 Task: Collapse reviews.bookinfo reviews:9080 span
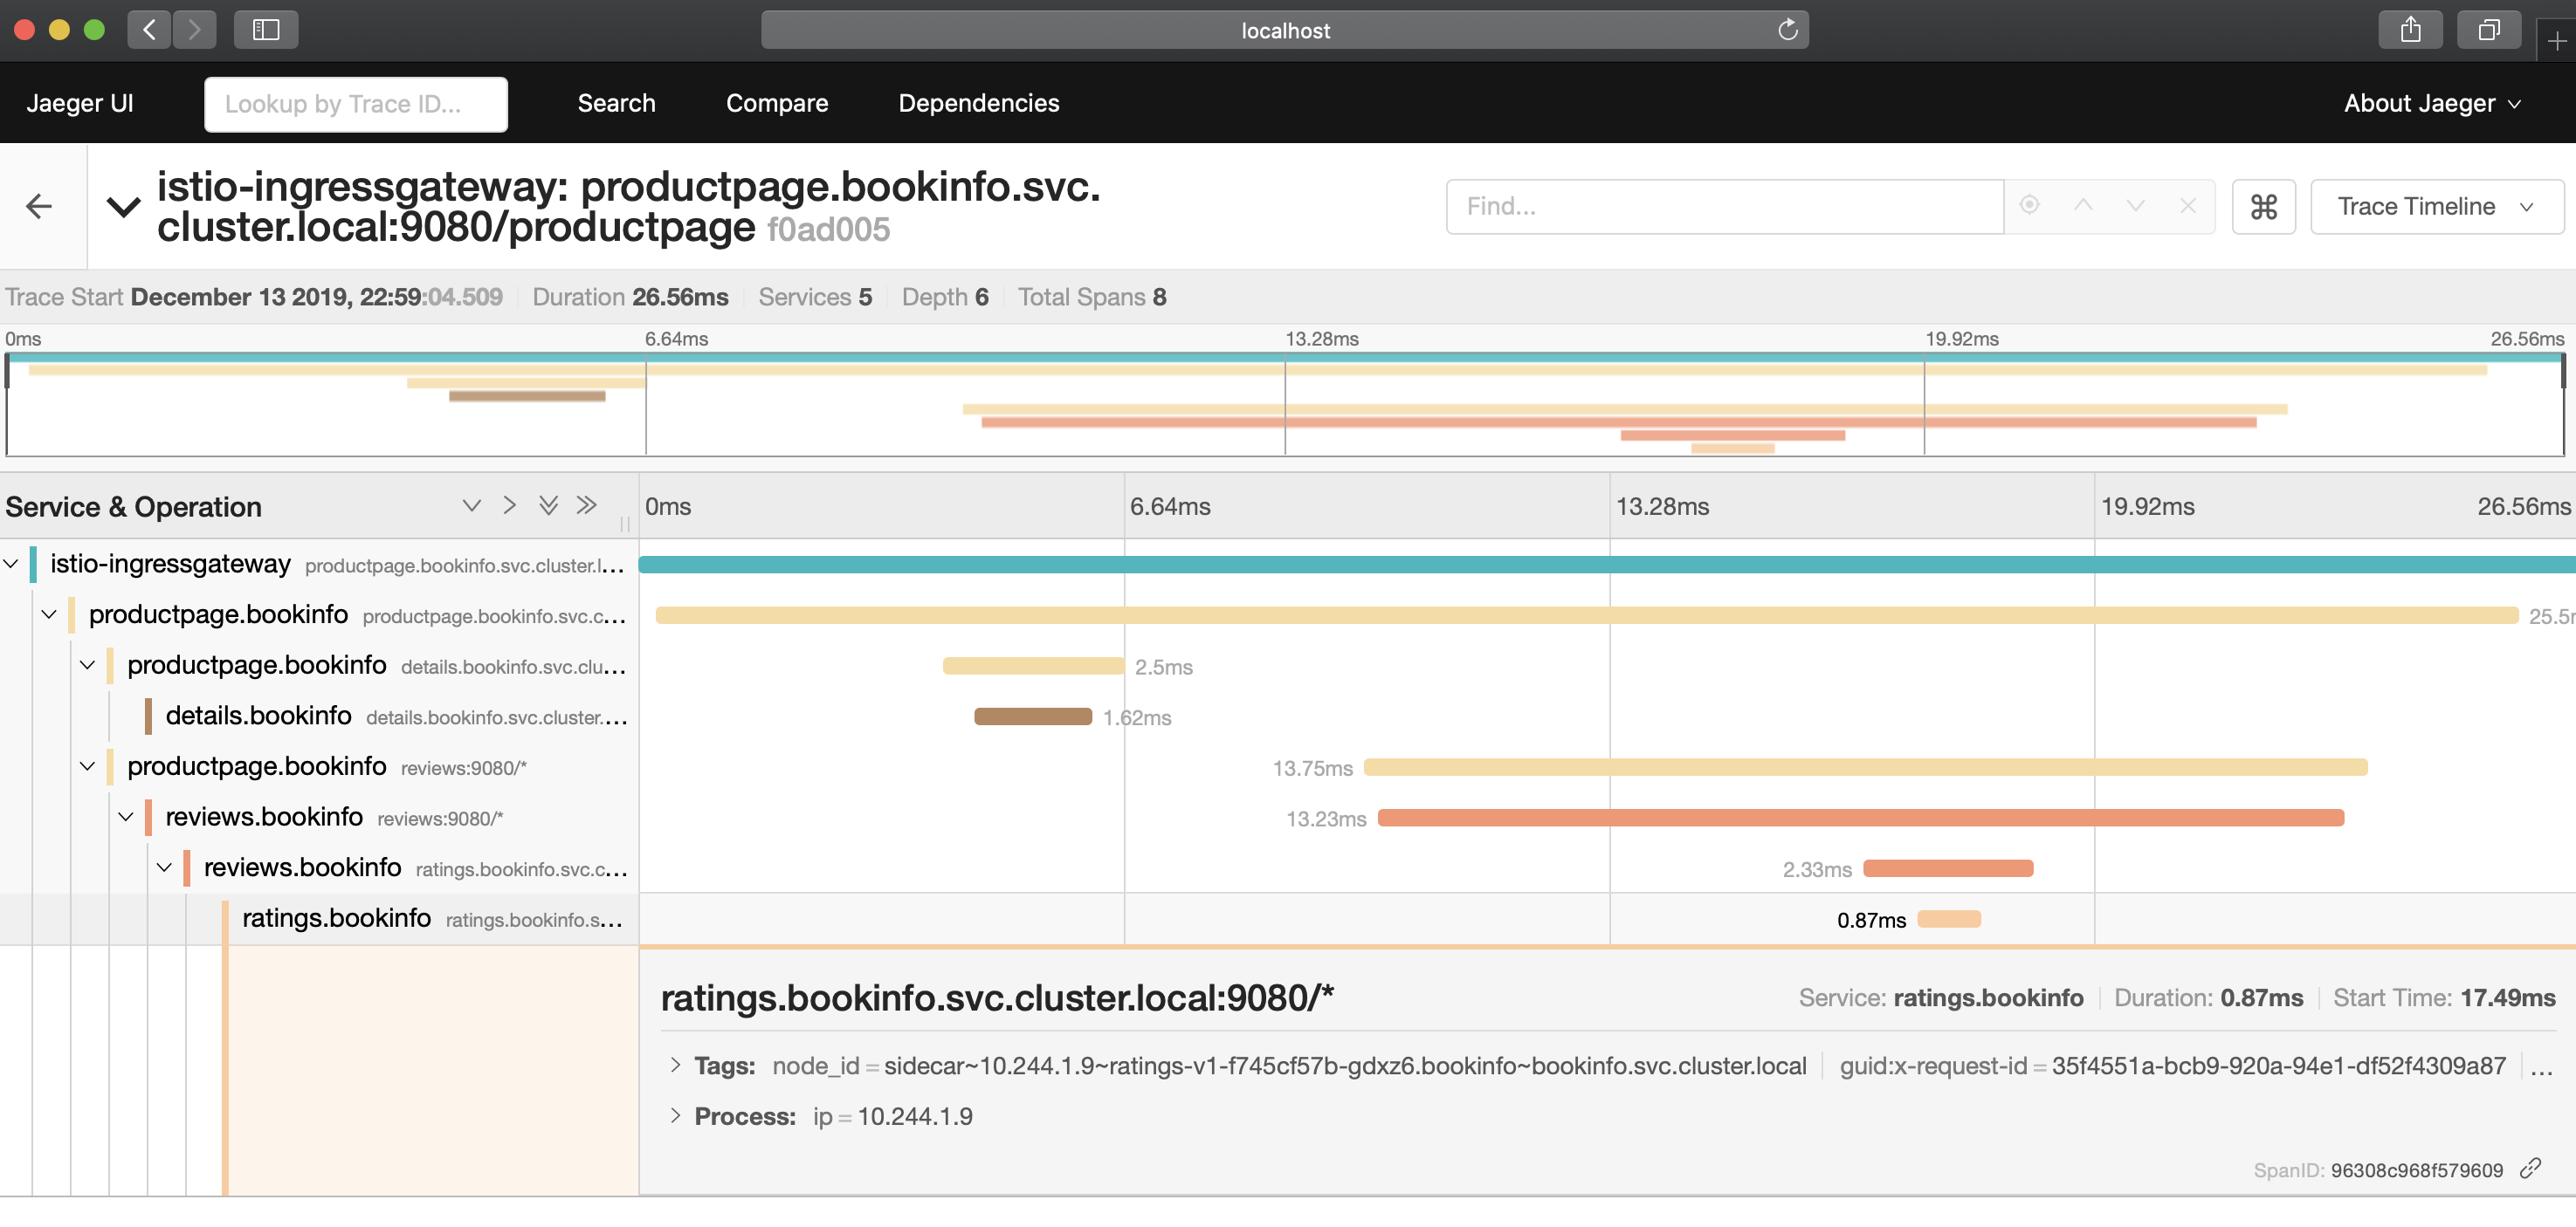point(126,818)
